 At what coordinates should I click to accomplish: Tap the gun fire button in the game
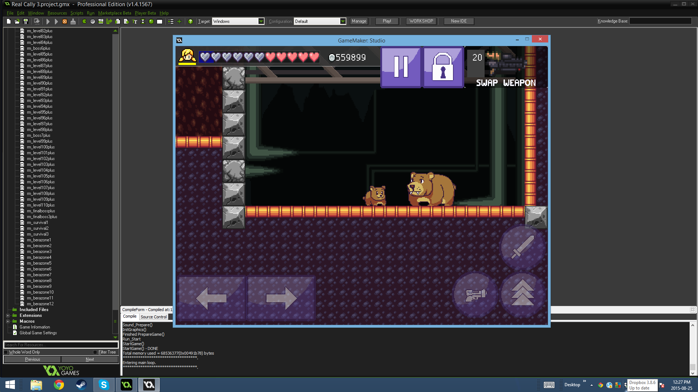(476, 294)
